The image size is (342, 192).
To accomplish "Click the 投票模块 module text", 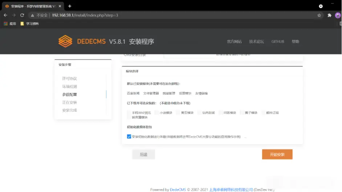I will (185, 93).
